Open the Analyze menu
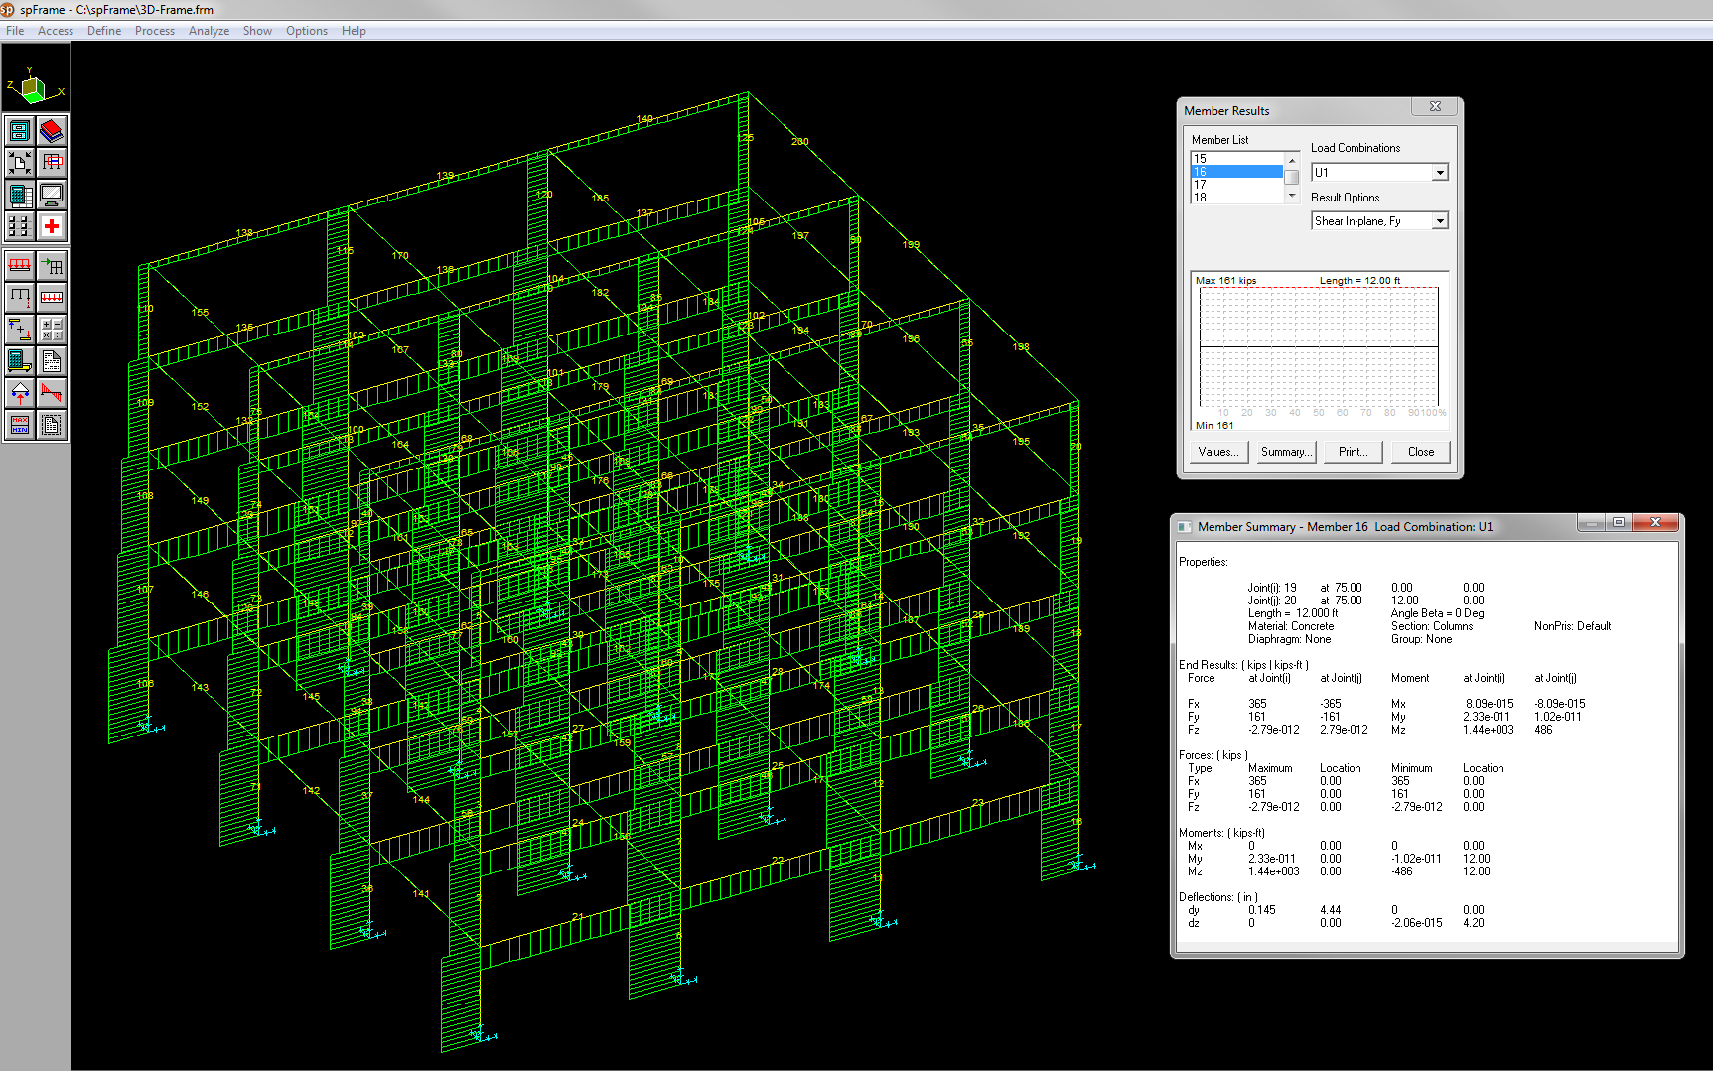This screenshot has height=1071, width=1713. (x=209, y=31)
